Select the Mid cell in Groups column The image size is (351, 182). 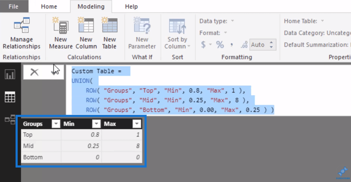point(28,146)
